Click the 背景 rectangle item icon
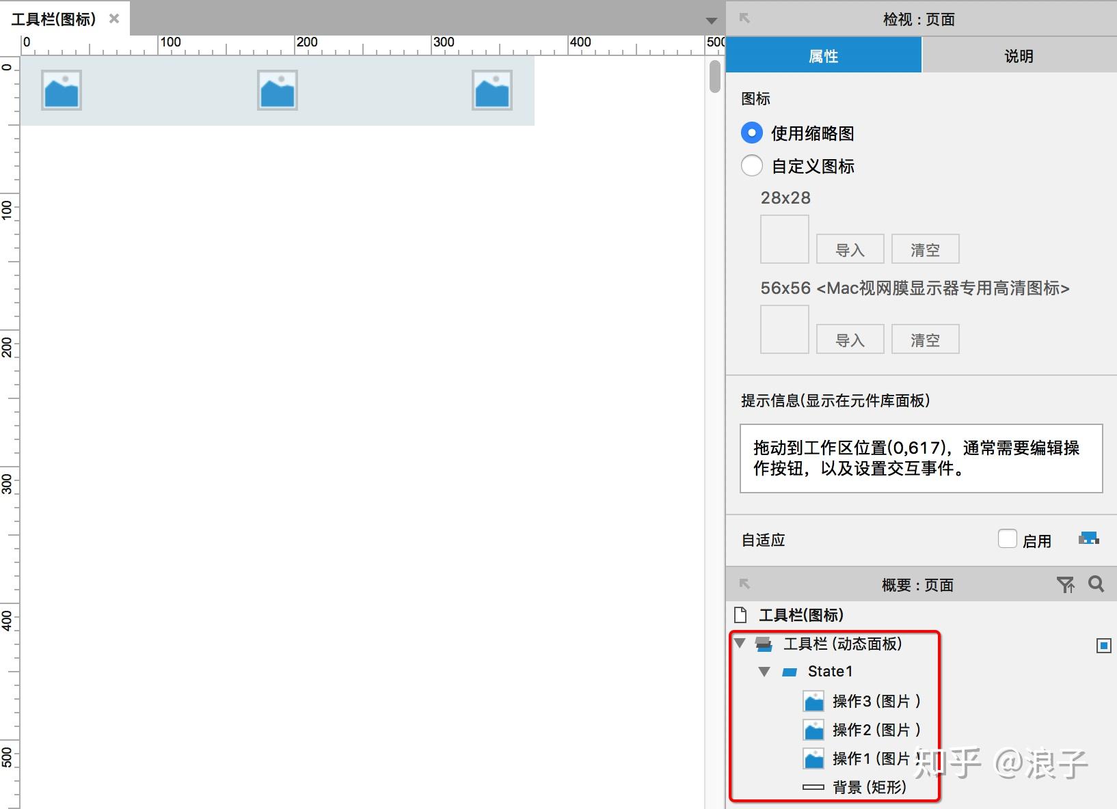Image resolution: width=1117 pixels, height=809 pixels. pos(812,786)
